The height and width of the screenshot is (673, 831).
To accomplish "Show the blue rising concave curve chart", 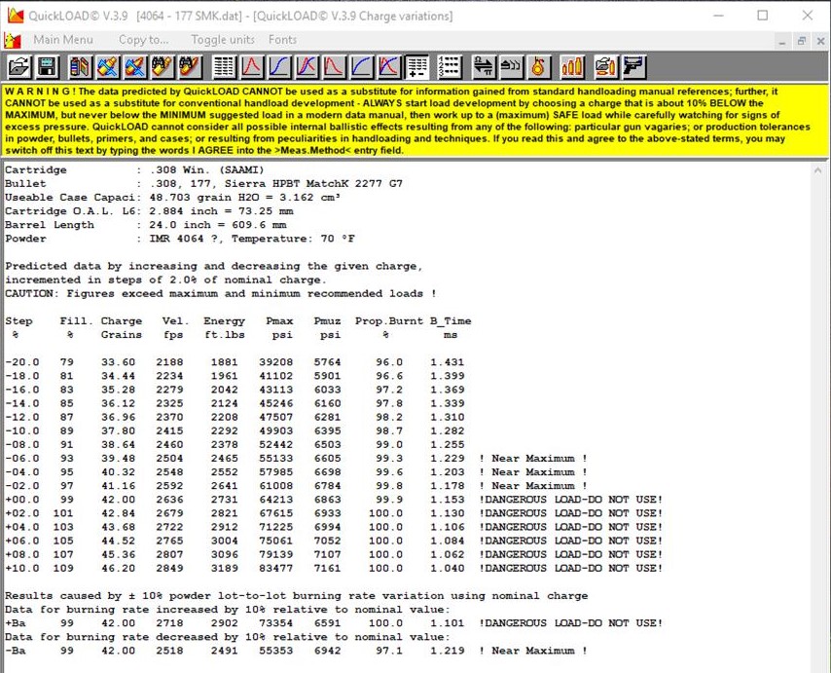I will [x=362, y=67].
